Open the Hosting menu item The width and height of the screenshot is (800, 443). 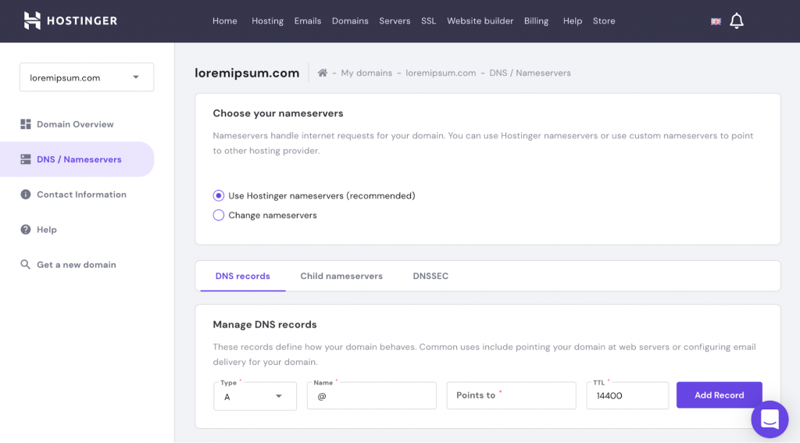pos(267,21)
